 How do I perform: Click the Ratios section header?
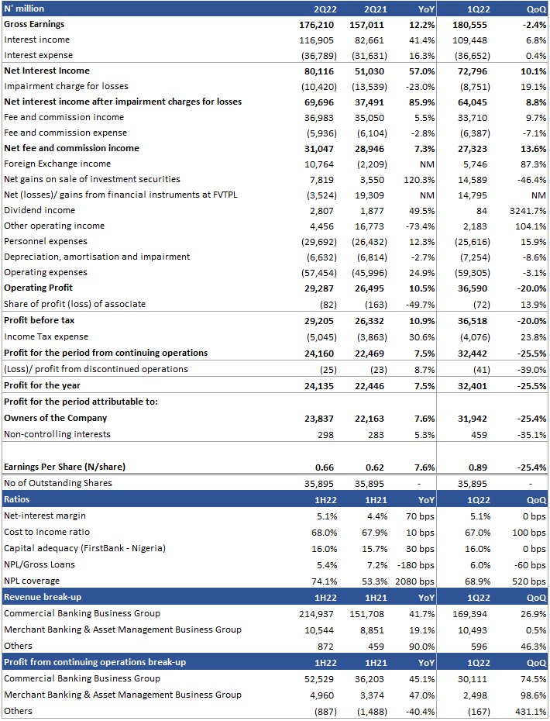click(17, 499)
